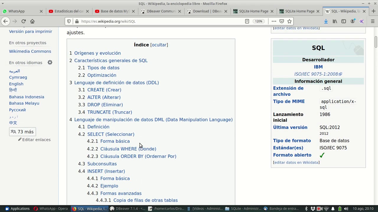This screenshot has height=212, width=378.
Task: Open ISO/IEC 9075-1:2008 external link
Action: point(318,74)
